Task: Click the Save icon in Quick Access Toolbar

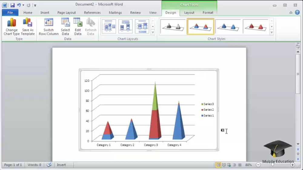Action: point(12,5)
